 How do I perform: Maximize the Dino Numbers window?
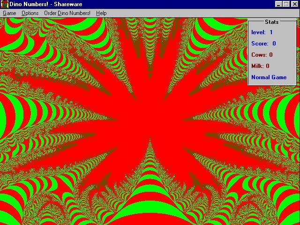(286, 4)
